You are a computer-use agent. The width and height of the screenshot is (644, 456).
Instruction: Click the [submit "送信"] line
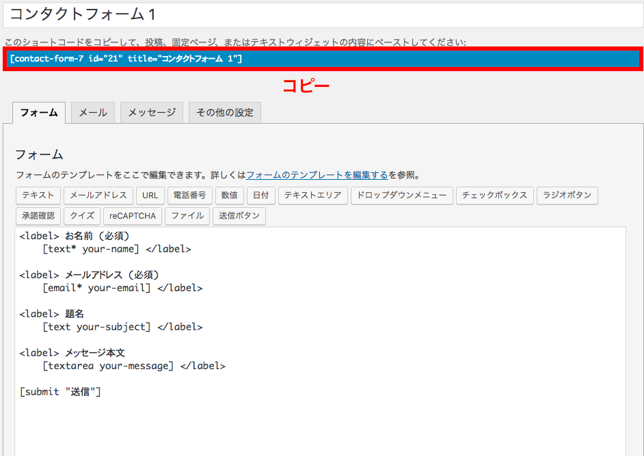[x=60, y=392]
